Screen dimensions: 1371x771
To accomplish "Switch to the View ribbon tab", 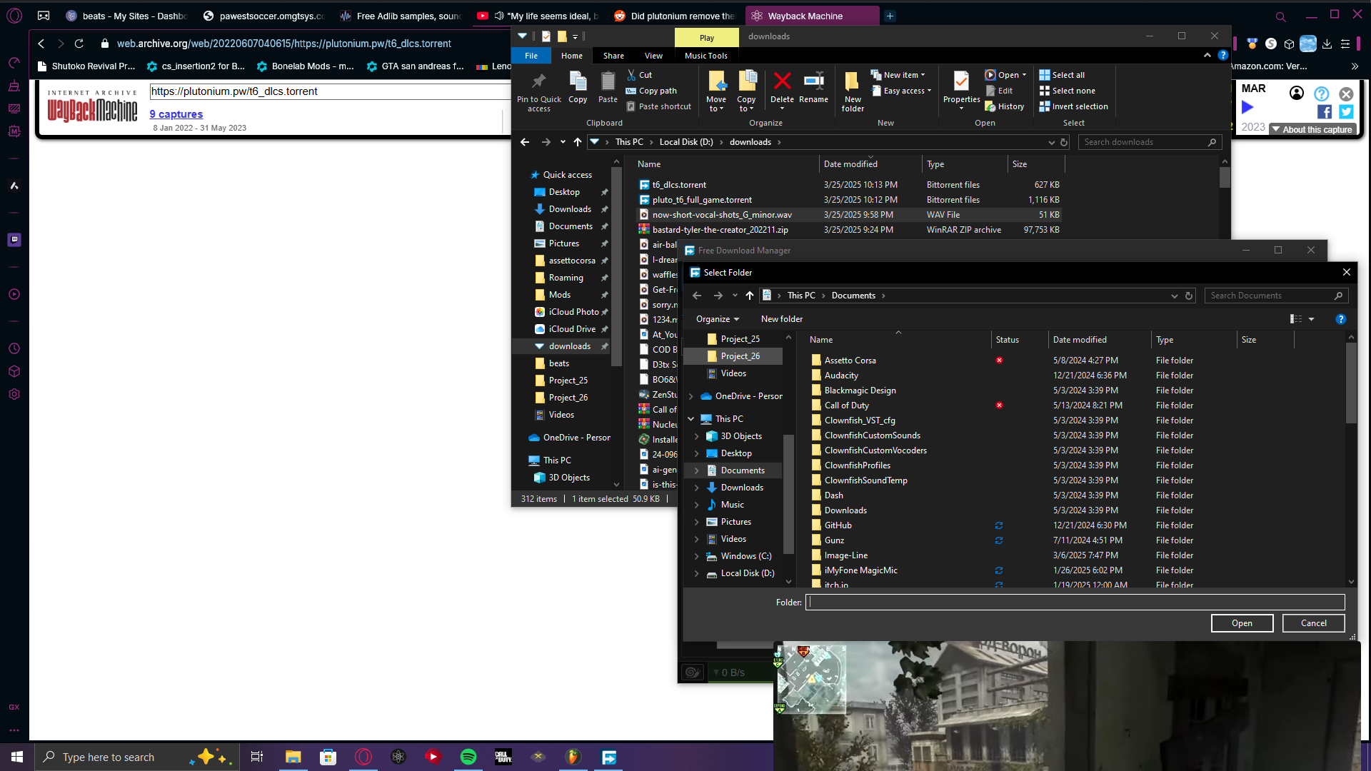I will (653, 56).
